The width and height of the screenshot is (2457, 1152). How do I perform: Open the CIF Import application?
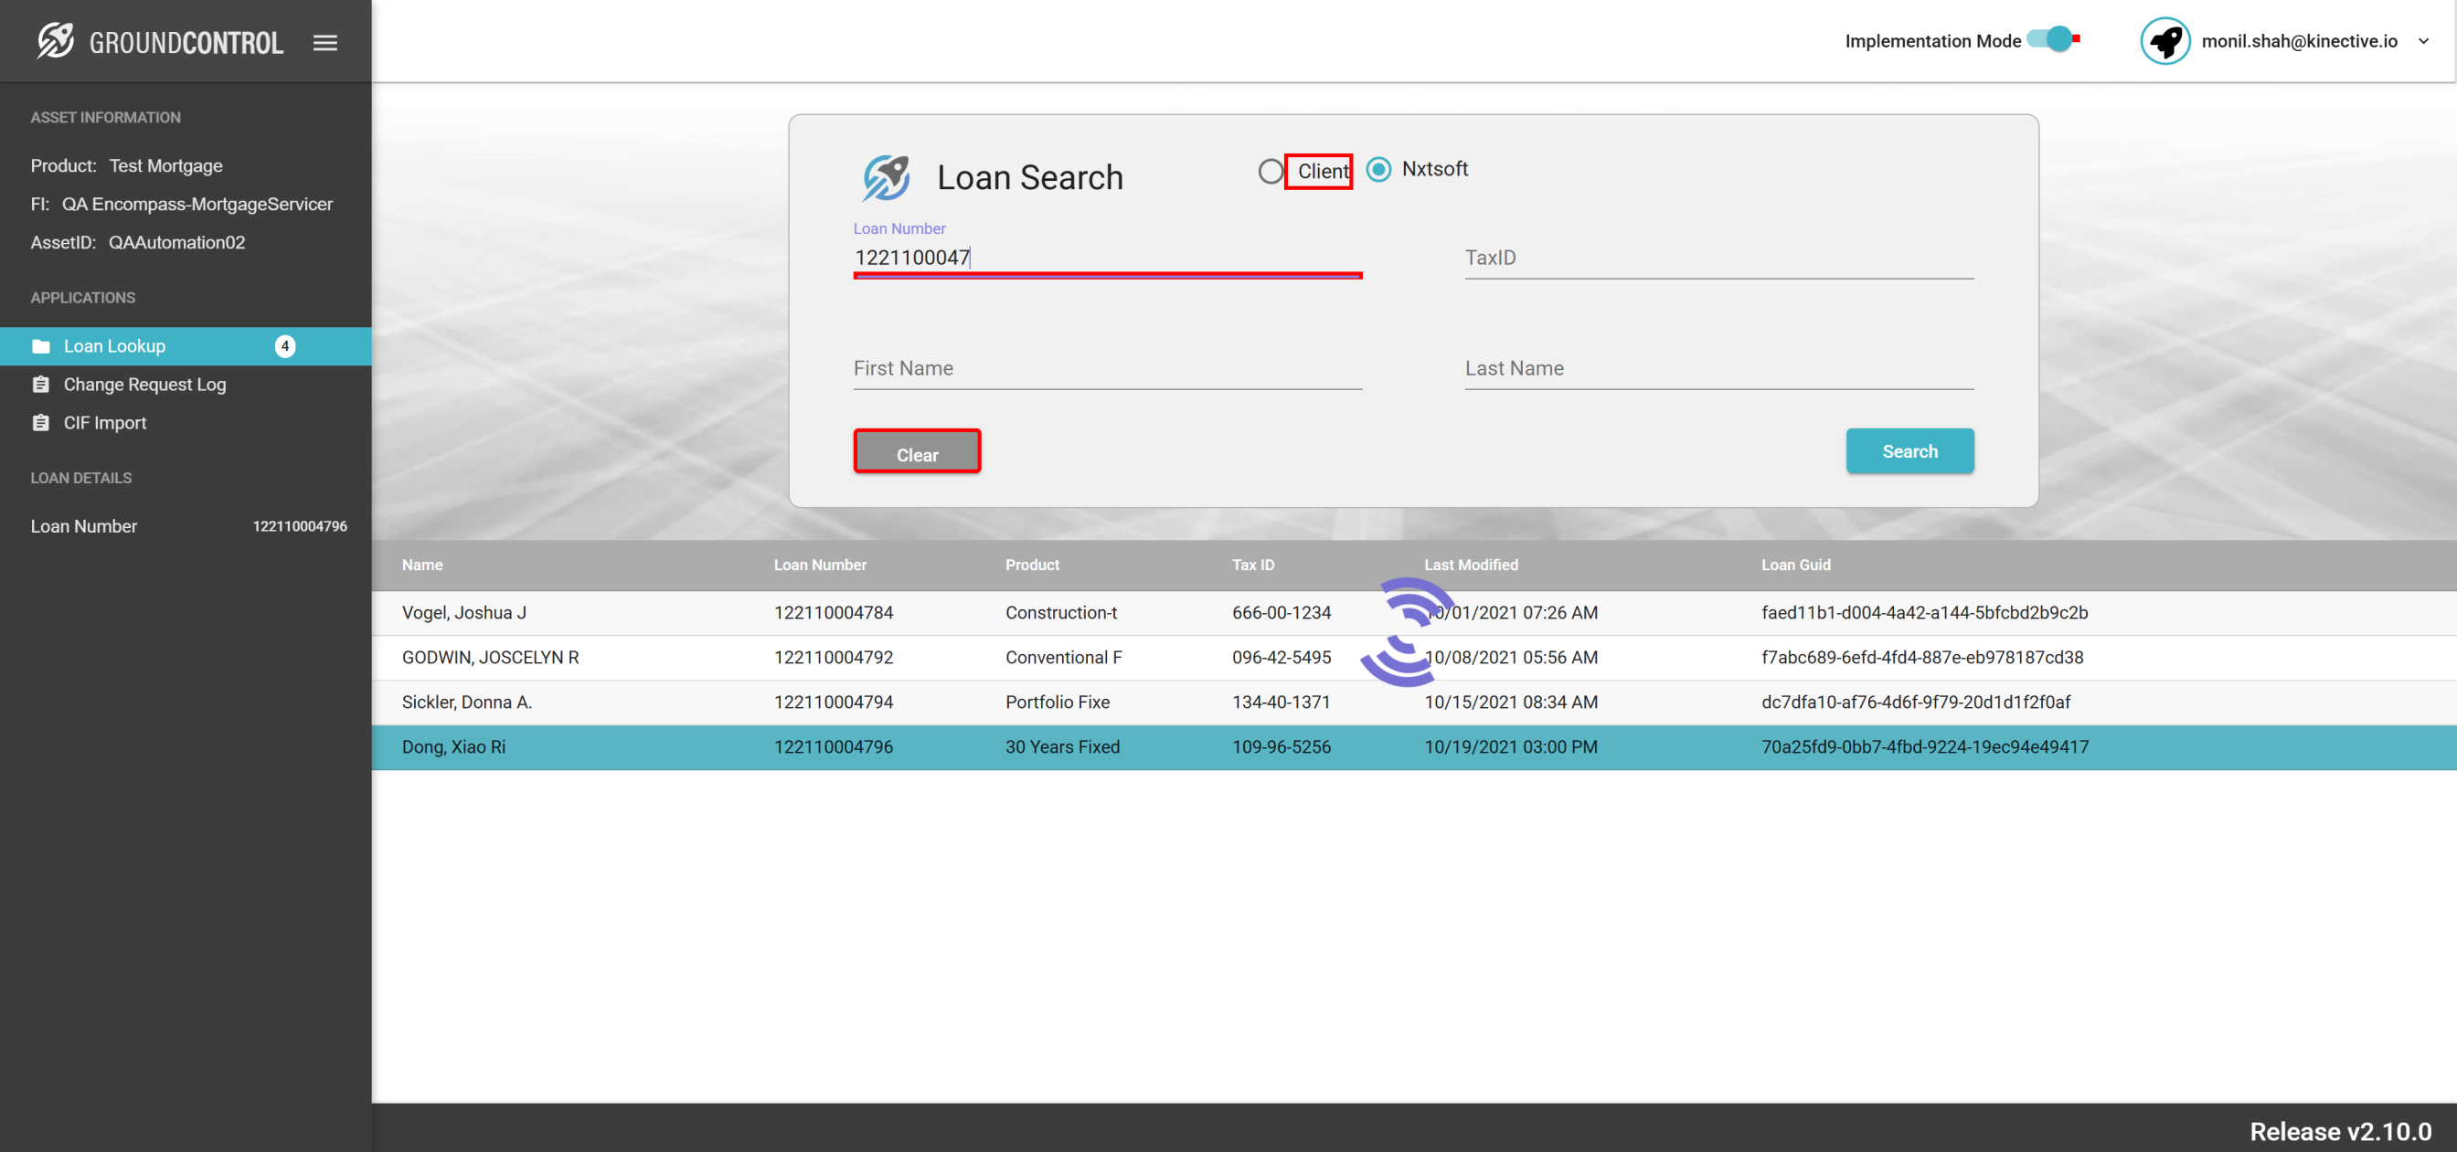tap(105, 422)
